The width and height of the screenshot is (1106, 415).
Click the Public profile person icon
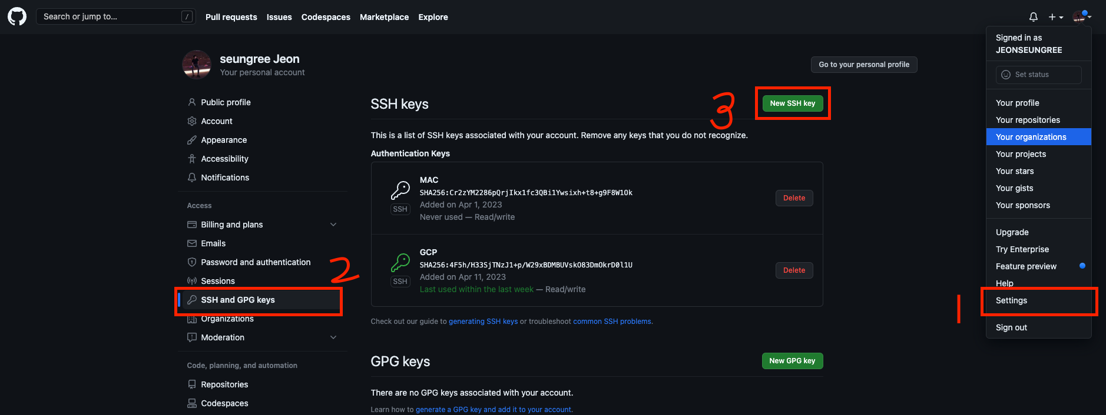click(x=192, y=102)
